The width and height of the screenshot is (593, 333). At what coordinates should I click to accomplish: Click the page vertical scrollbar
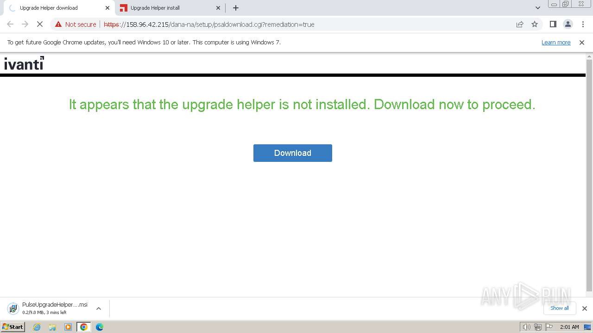[x=589, y=175]
